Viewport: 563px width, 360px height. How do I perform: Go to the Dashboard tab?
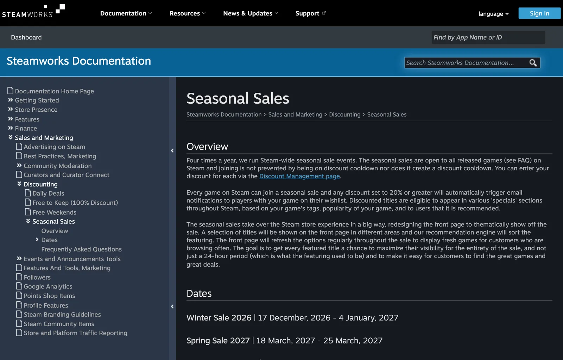point(26,37)
